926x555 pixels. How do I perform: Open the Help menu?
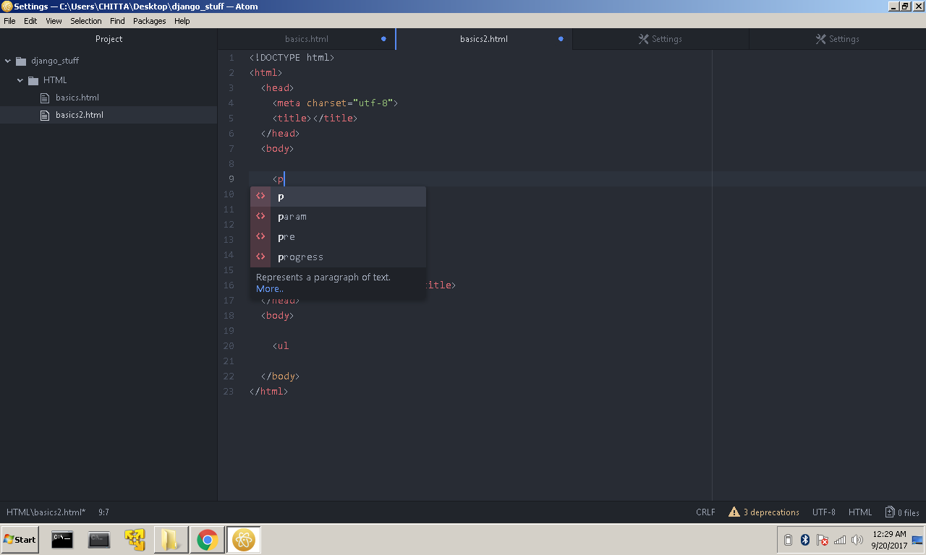(182, 21)
